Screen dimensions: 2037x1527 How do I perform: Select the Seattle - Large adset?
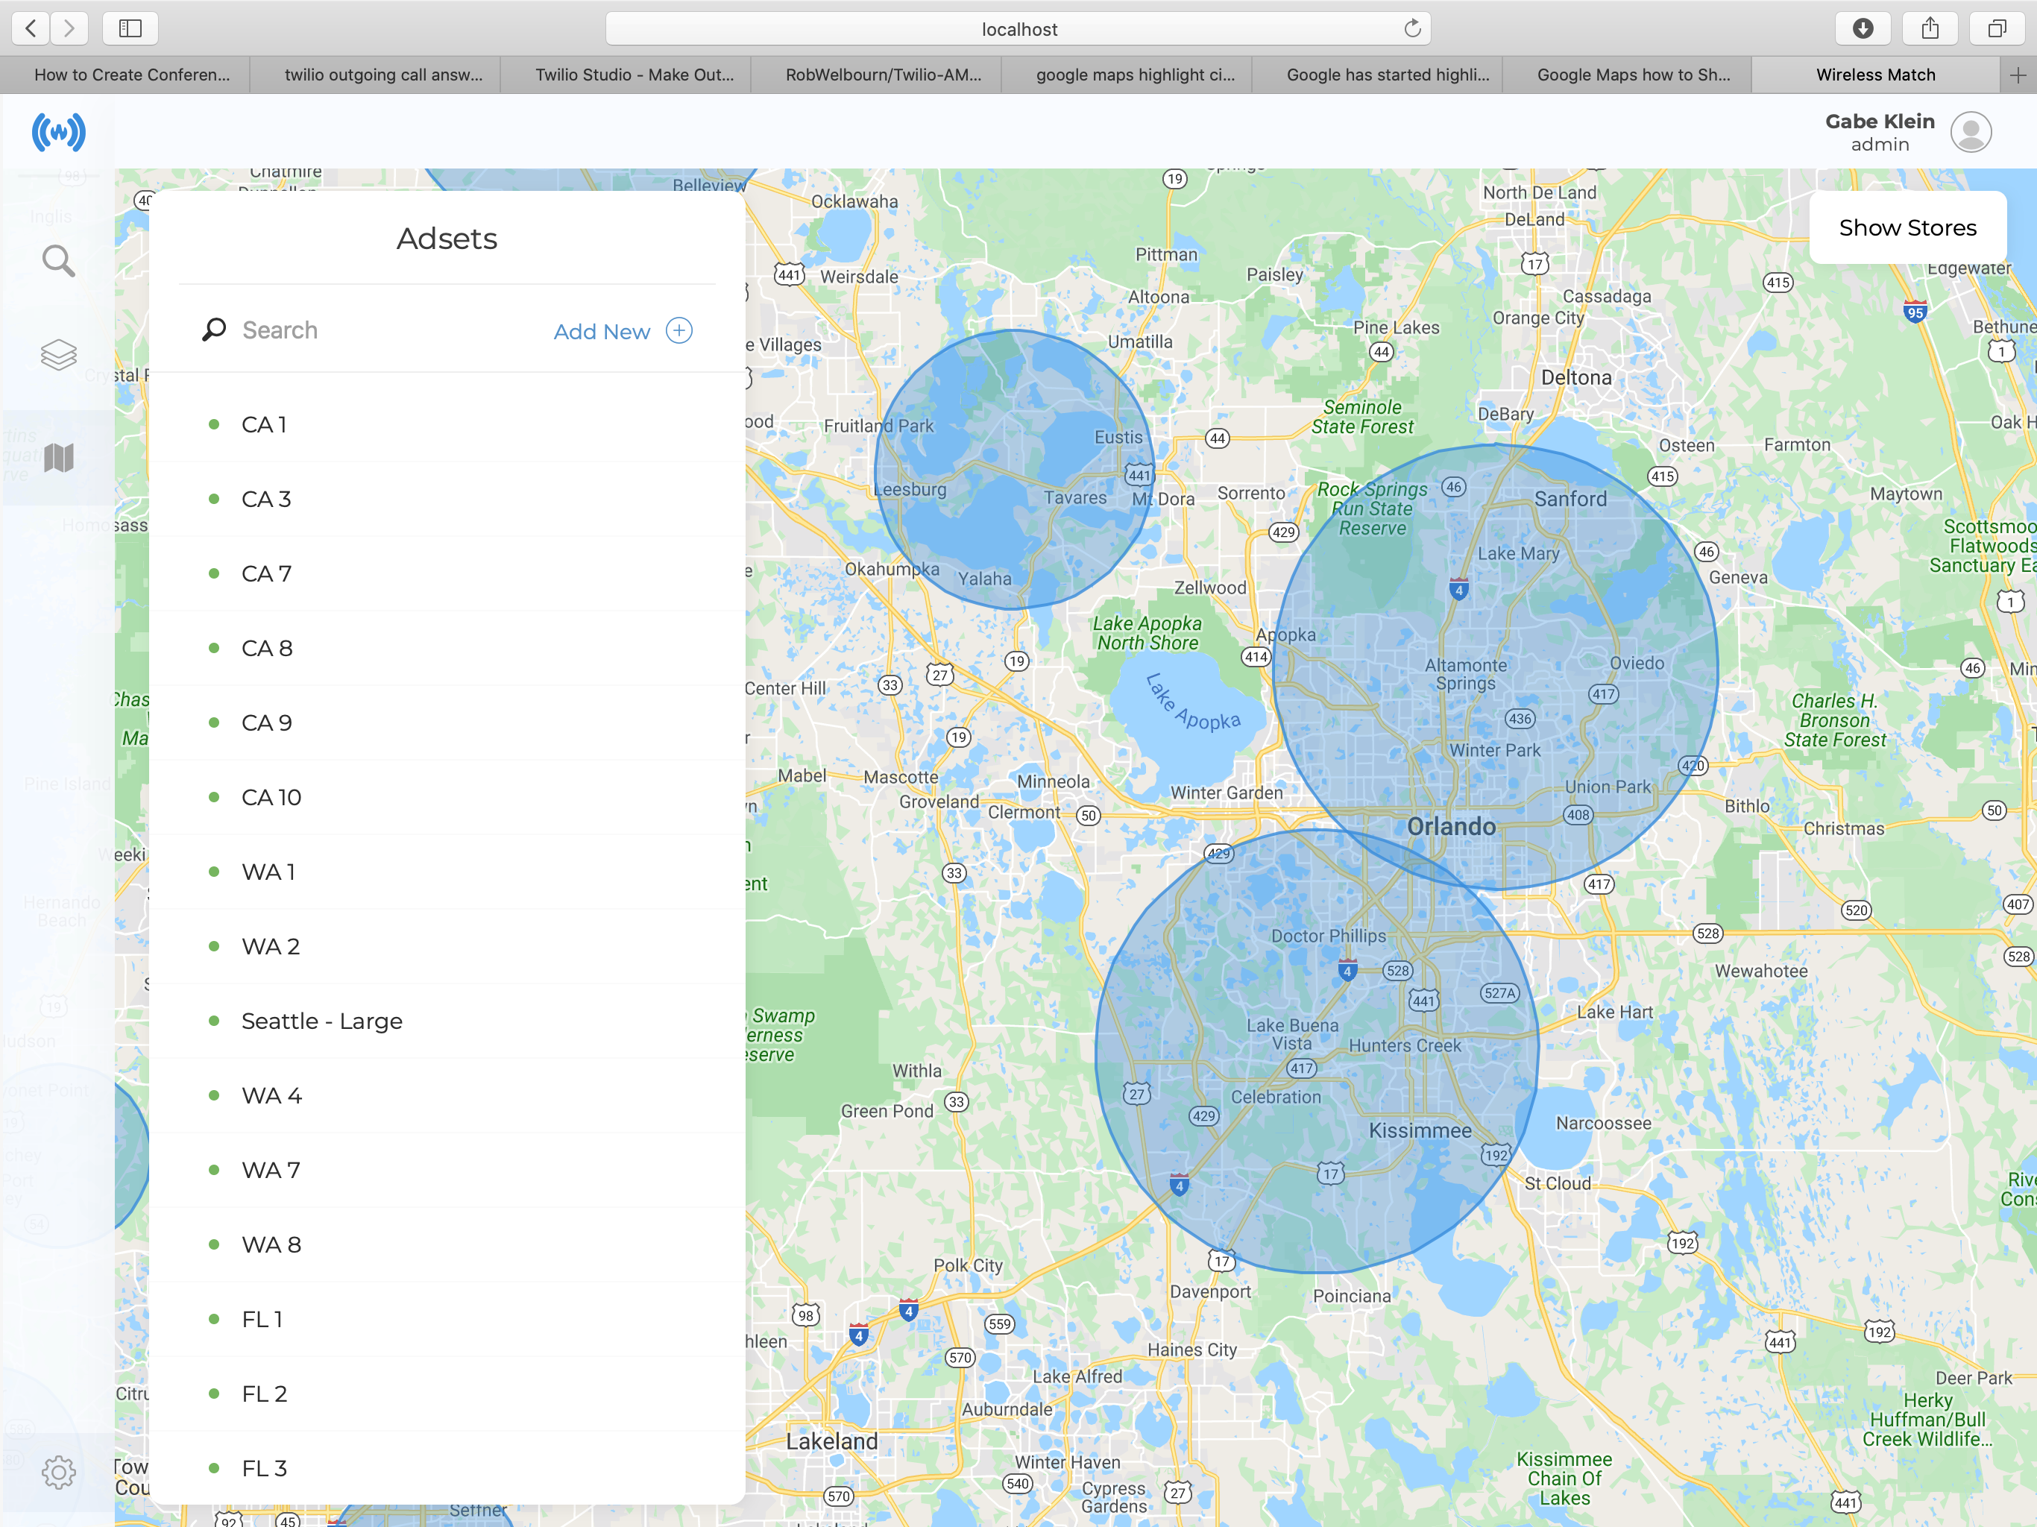321,1021
